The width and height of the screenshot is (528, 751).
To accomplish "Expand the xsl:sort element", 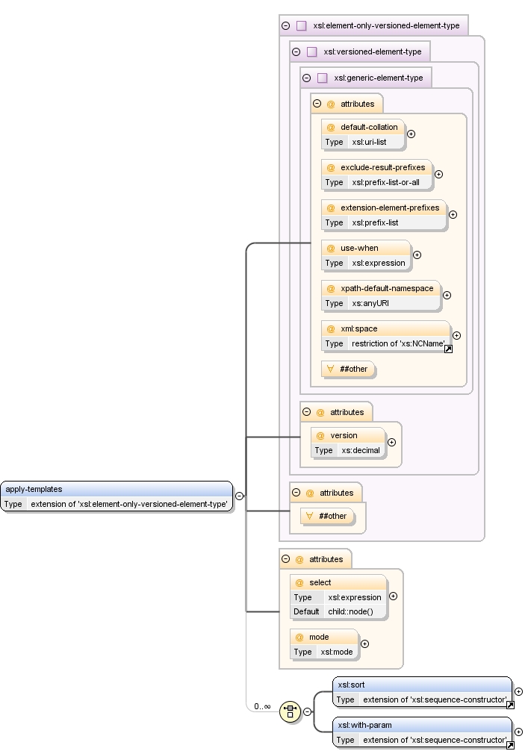I will tap(518, 691).
